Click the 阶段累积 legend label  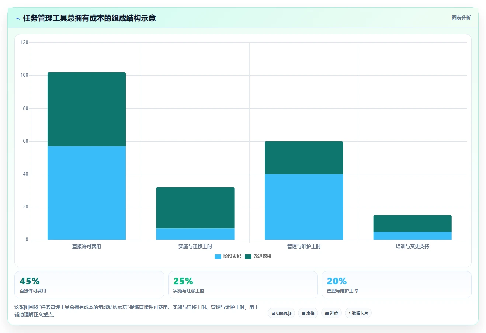click(x=232, y=256)
